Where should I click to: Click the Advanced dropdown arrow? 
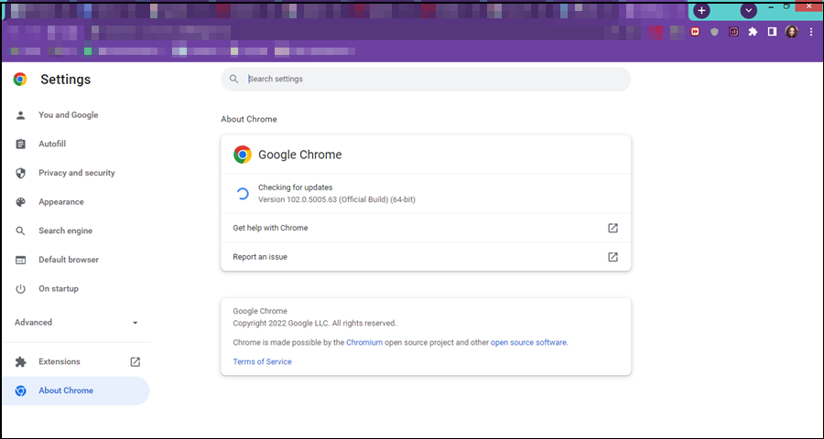136,323
